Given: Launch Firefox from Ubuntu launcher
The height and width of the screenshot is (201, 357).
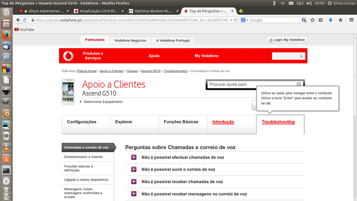Looking at the screenshot, I should click(x=6, y=35).
